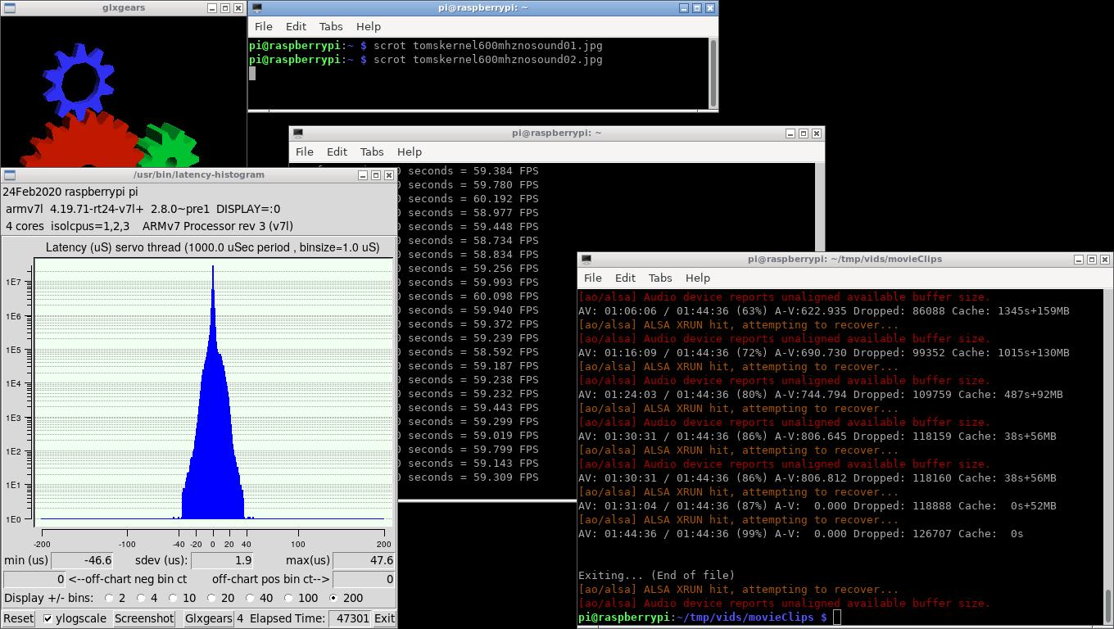
Task: Click the off-chart neg bin count field
Action: click(34, 579)
